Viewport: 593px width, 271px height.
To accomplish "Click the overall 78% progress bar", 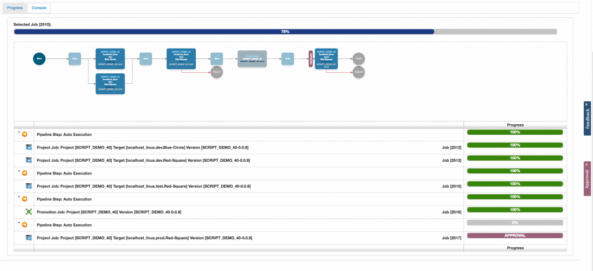I will coord(285,32).
